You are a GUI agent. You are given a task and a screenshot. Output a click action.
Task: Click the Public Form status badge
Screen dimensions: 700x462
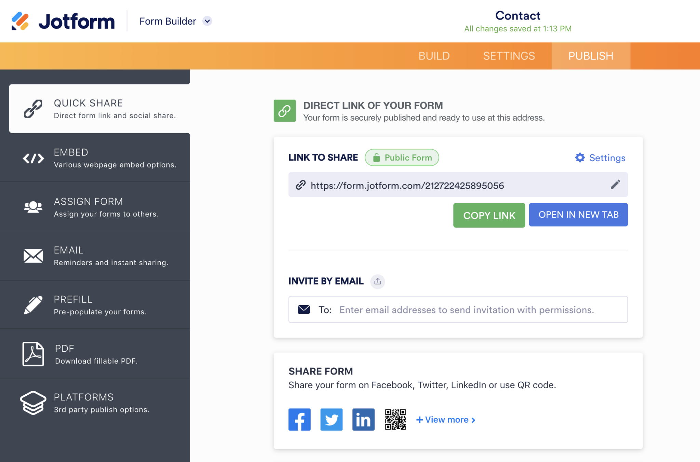402,158
